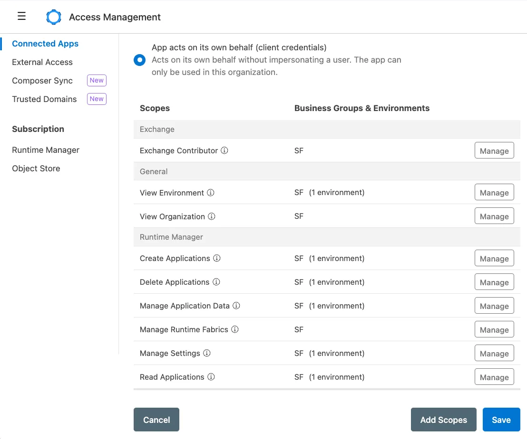Click SF in the View Organization row
527x439 pixels.
[299, 216]
